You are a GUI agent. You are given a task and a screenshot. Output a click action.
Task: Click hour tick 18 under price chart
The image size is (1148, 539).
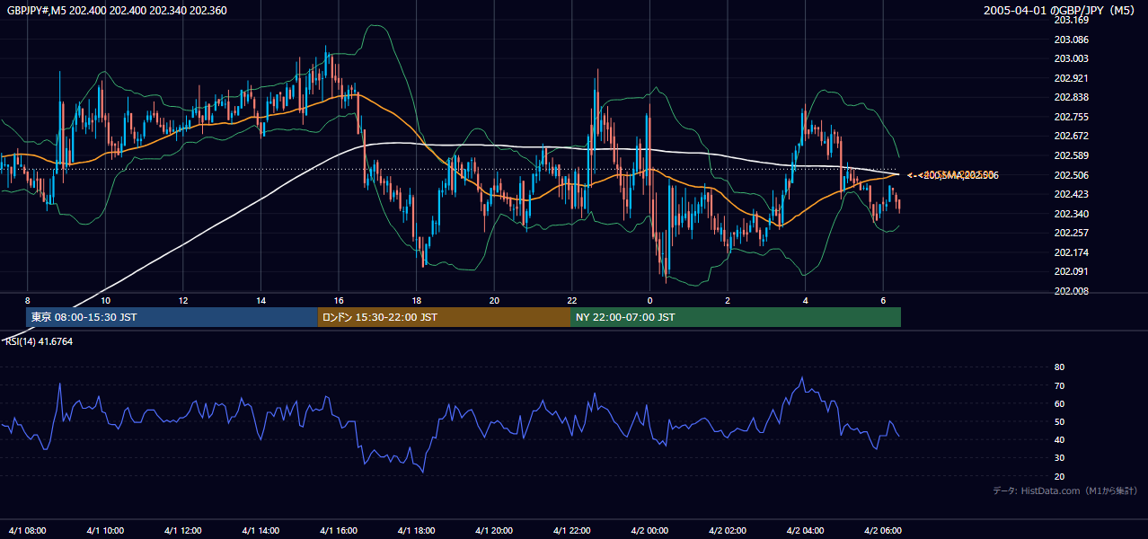pos(416,300)
